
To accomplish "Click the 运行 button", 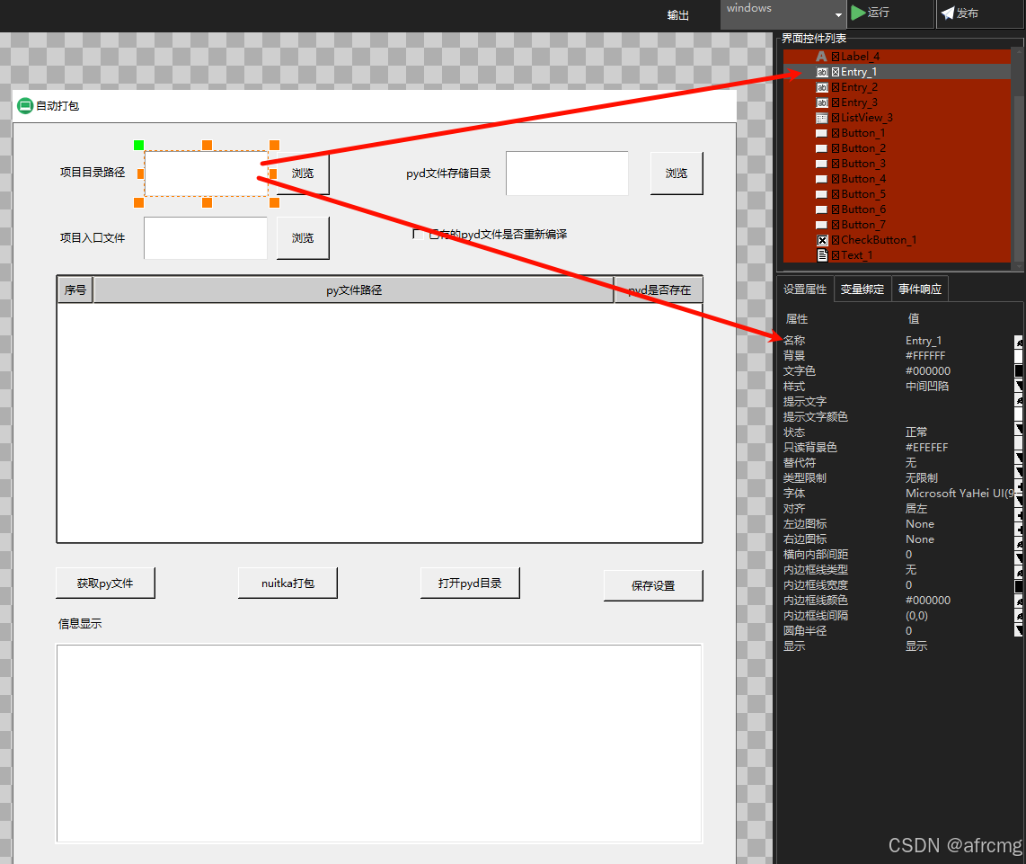I will 890,13.
